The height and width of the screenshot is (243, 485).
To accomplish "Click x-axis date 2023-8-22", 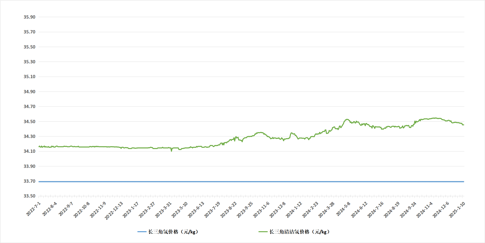I will point(228,210).
